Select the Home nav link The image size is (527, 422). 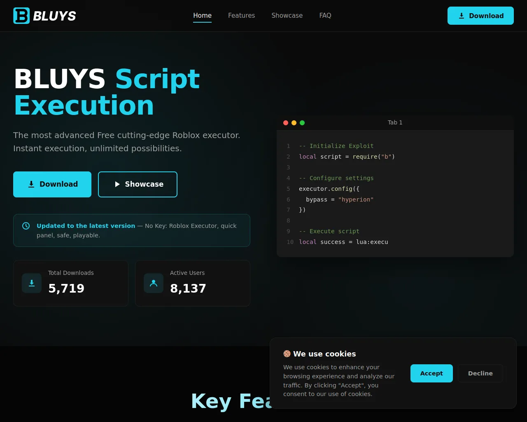[202, 16]
